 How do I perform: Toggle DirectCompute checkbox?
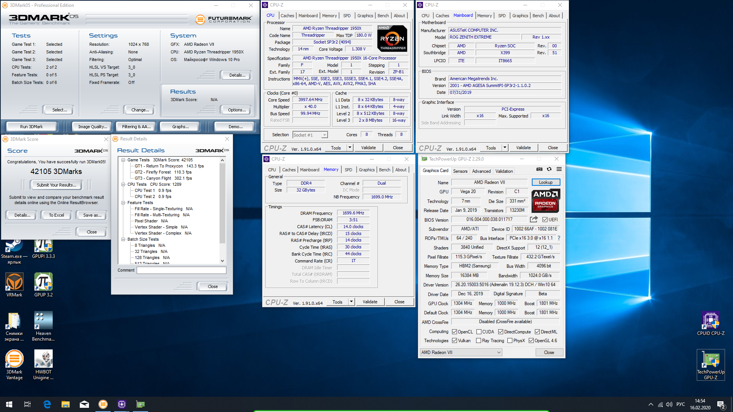pyautogui.click(x=501, y=332)
